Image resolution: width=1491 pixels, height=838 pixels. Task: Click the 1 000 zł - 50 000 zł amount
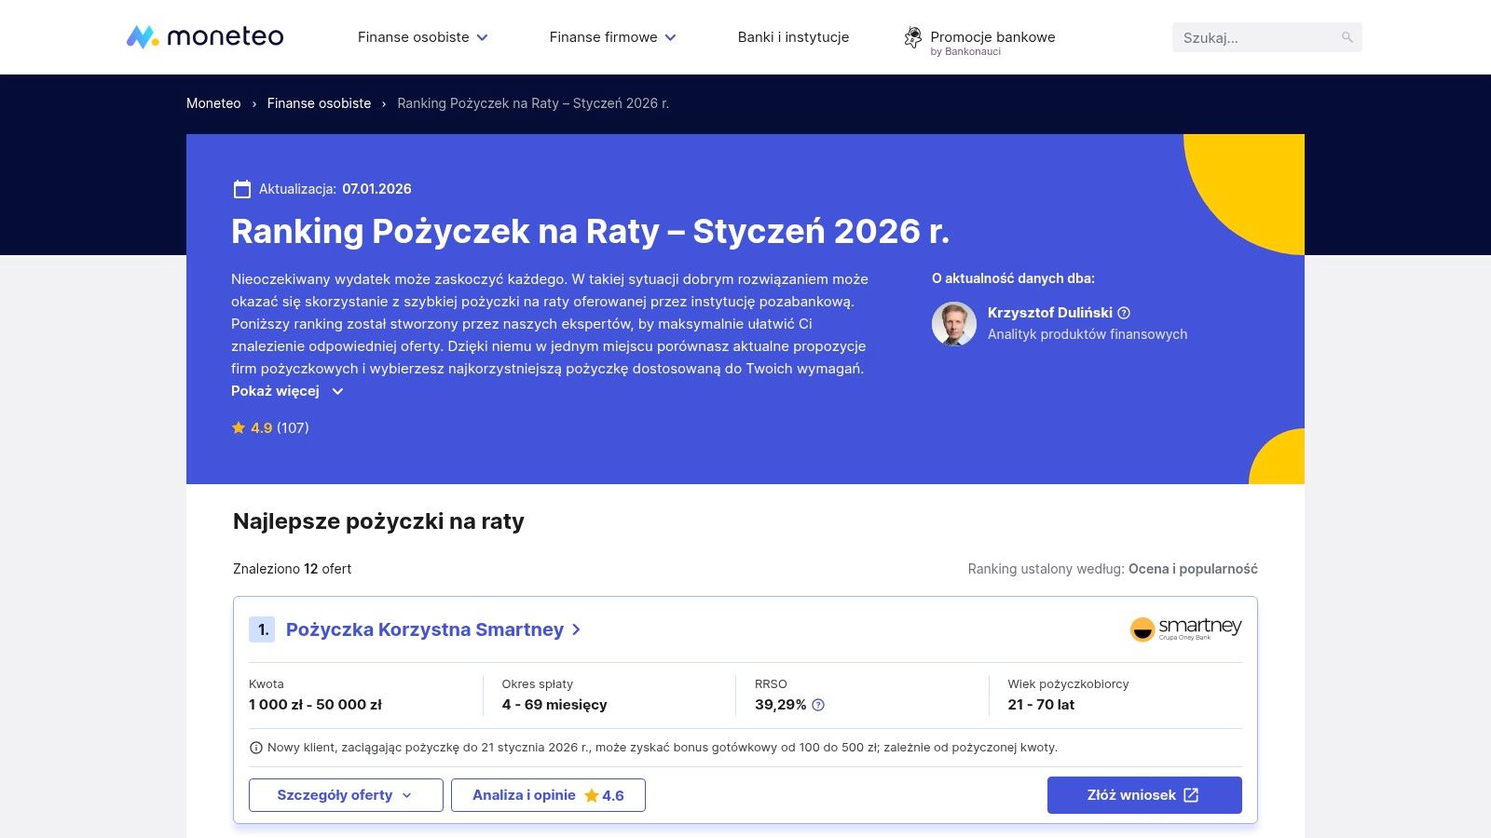click(315, 705)
